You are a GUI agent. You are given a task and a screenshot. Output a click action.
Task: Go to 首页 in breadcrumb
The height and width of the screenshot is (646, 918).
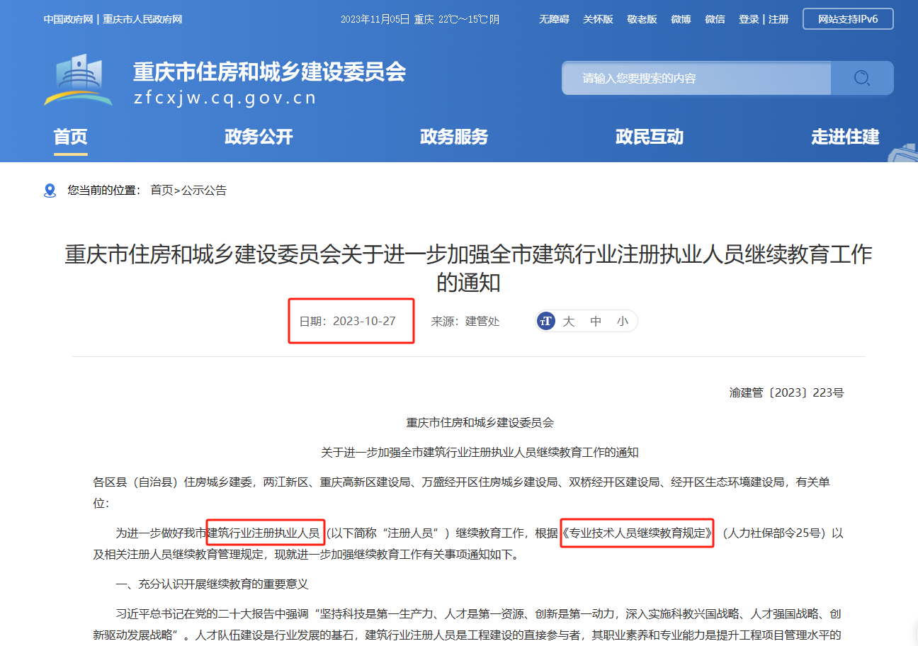[x=161, y=190]
